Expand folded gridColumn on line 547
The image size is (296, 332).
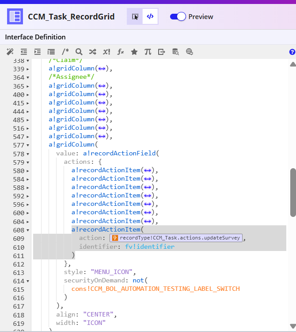point(28,137)
